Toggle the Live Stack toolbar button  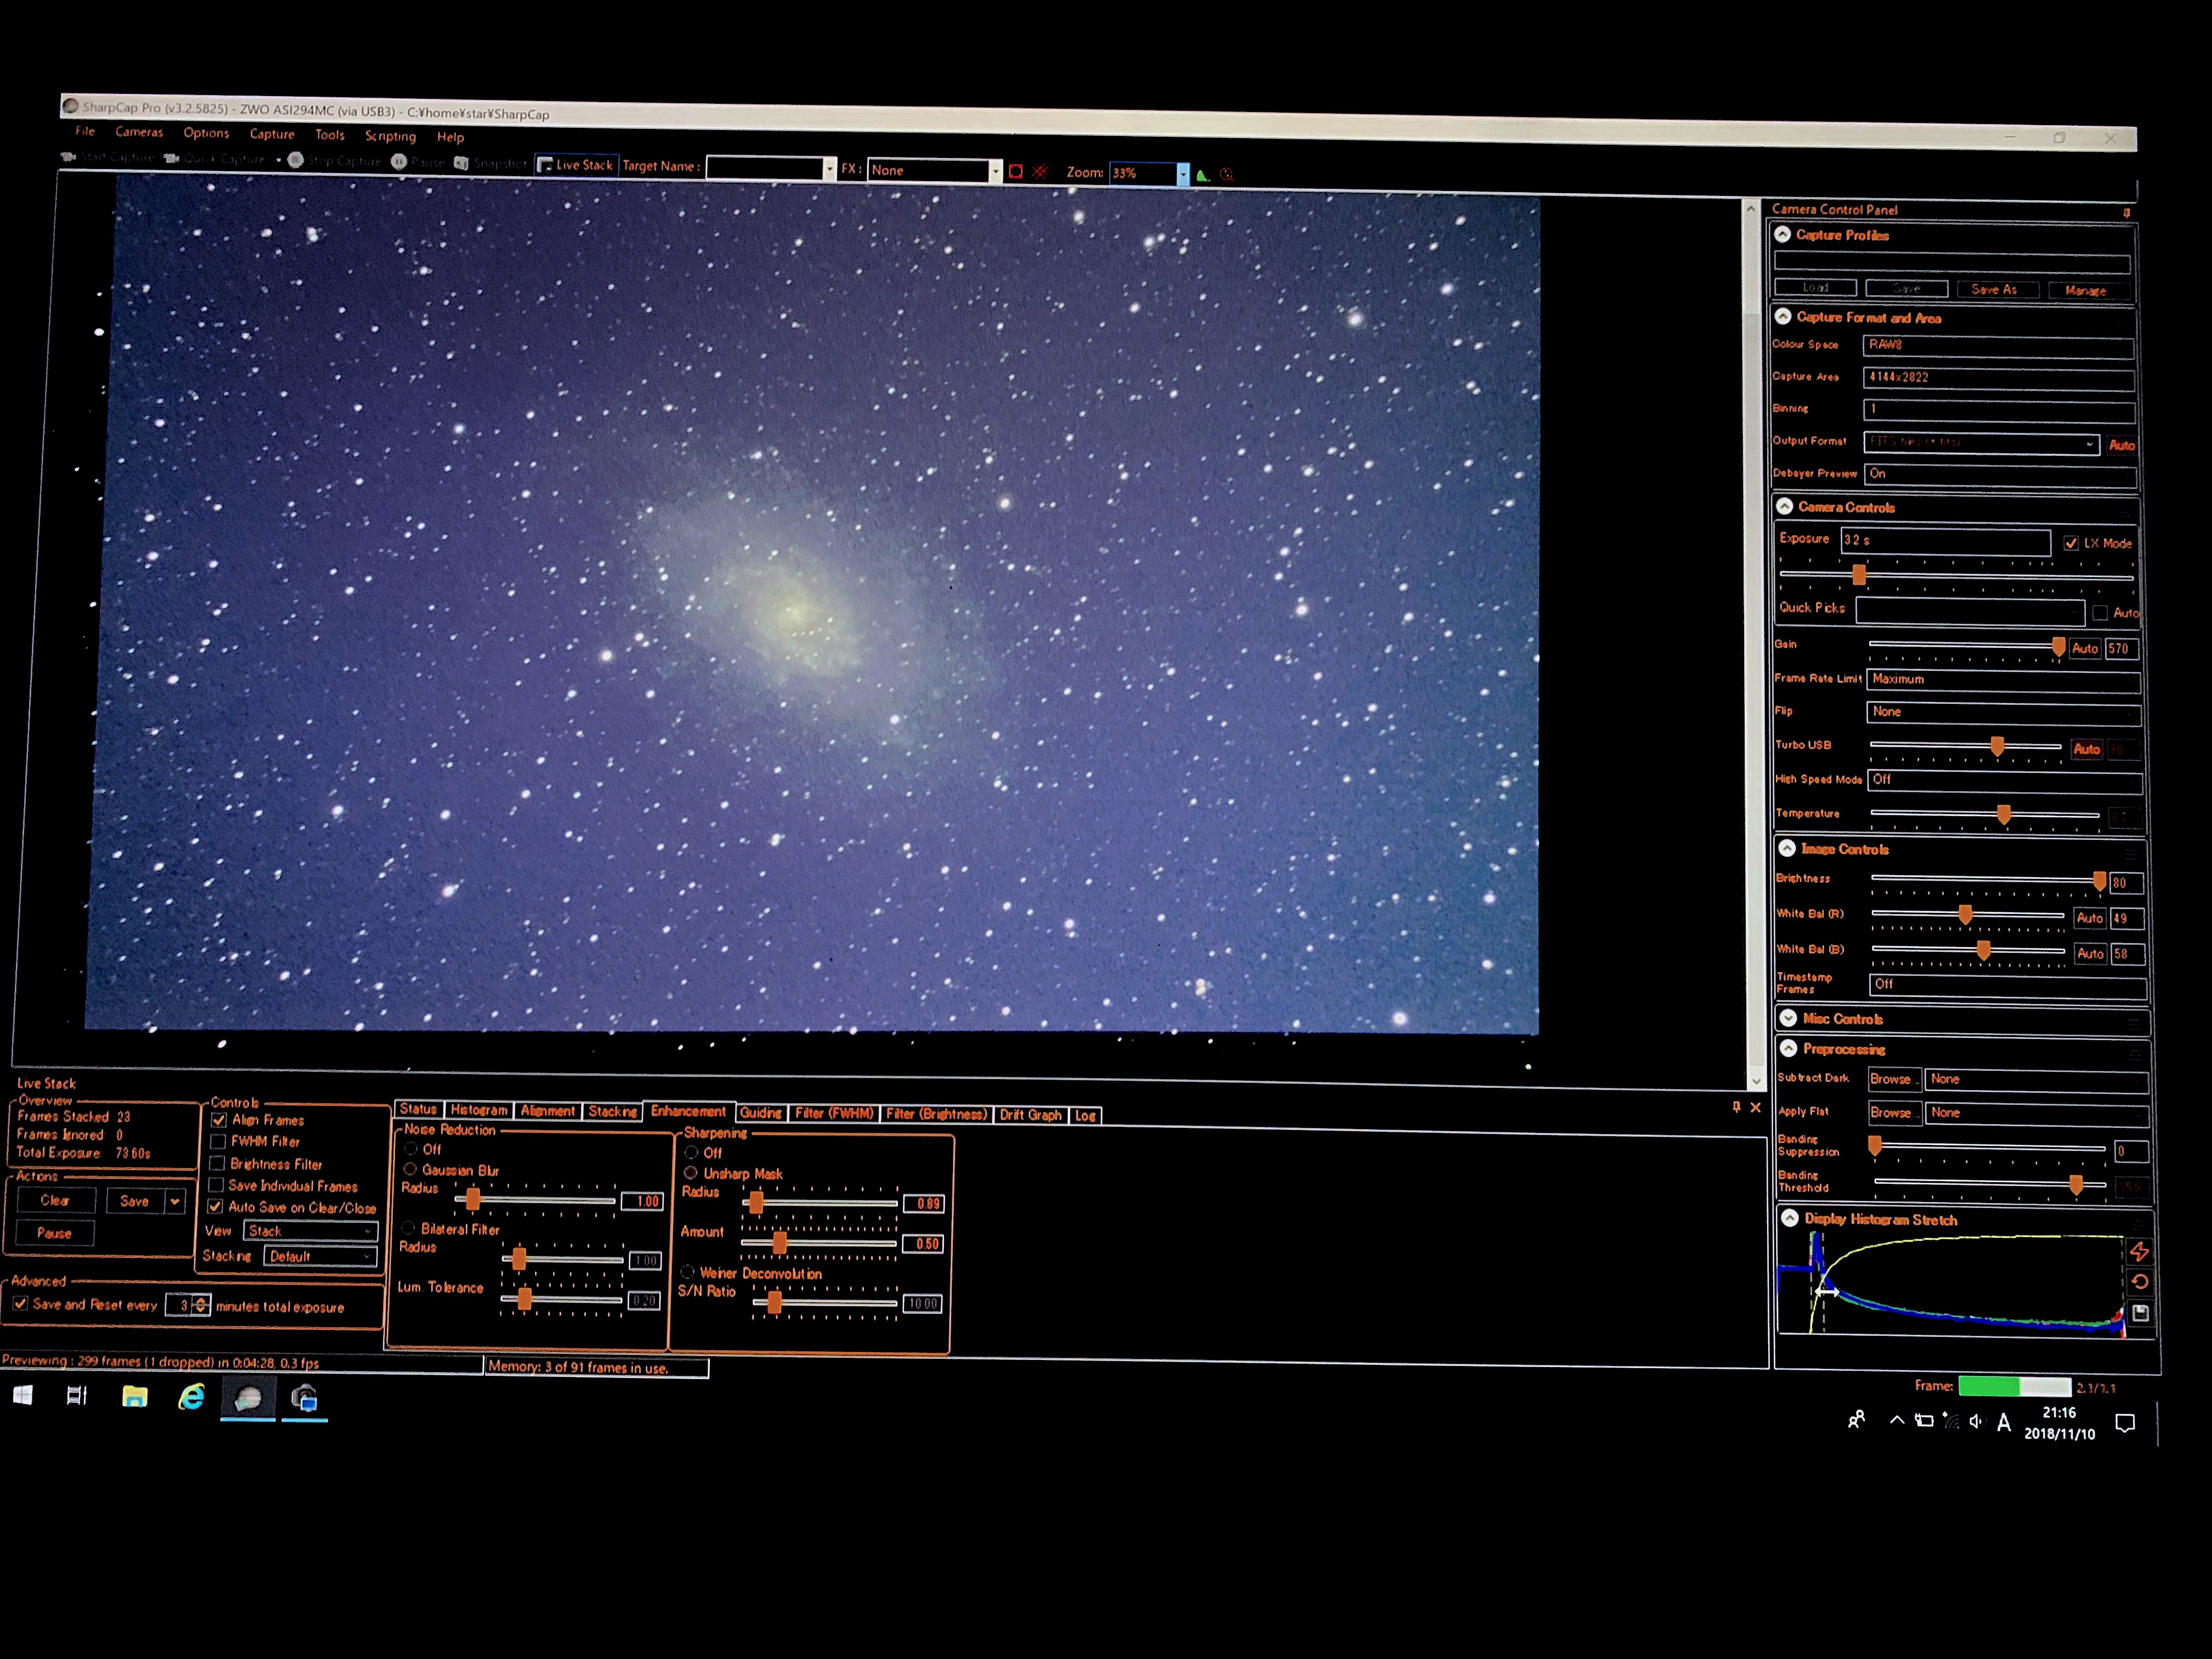click(x=575, y=165)
